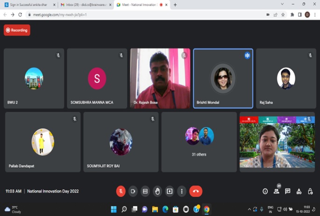The height and width of the screenshot is (216, 320).
Task: Open the 31 others participant tile
Action: 199,142
